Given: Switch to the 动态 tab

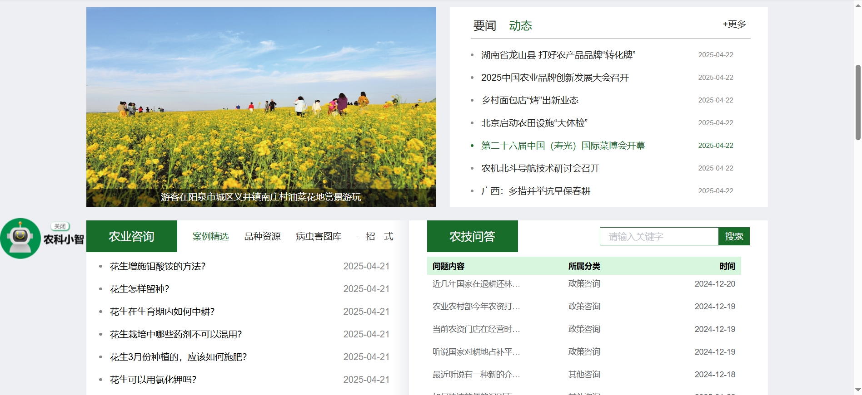Looking at the screenshot, I should pyautogui.click(x=520, y=26).
